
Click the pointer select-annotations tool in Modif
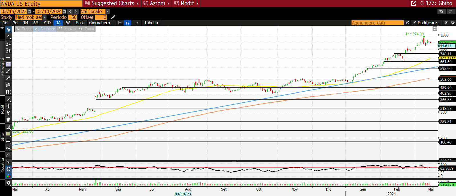[8, 113]
